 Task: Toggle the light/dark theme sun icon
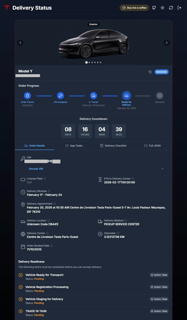(x=163, y=8)
